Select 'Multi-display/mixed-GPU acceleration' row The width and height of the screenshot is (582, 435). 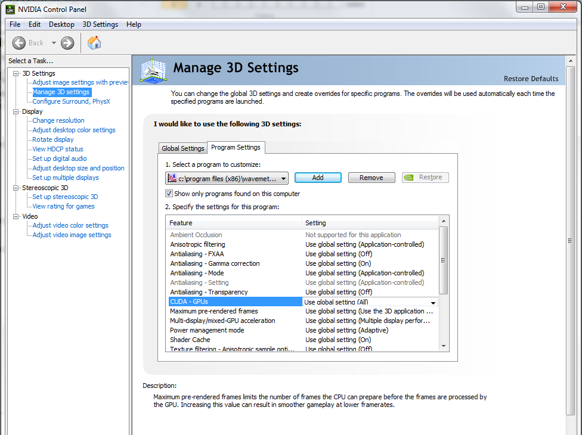point(304,321)
